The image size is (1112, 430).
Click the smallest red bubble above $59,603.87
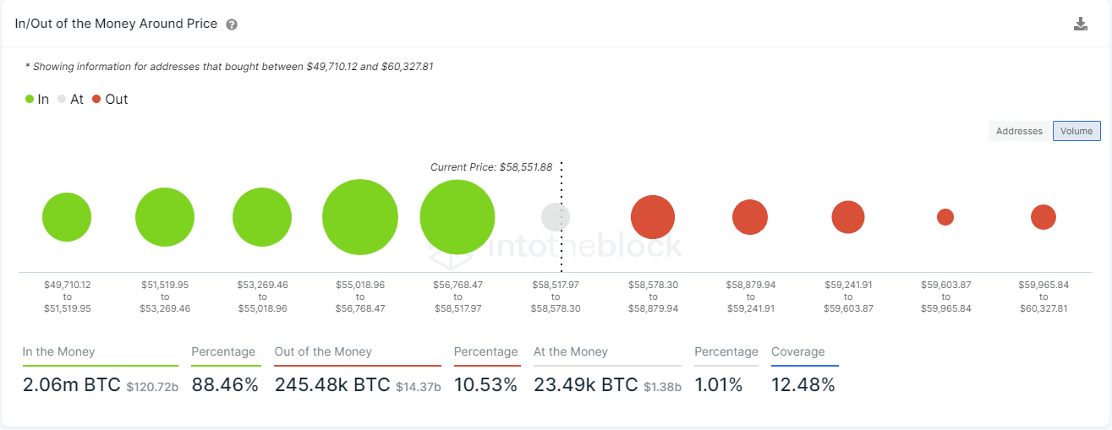(x=945, y=217)
